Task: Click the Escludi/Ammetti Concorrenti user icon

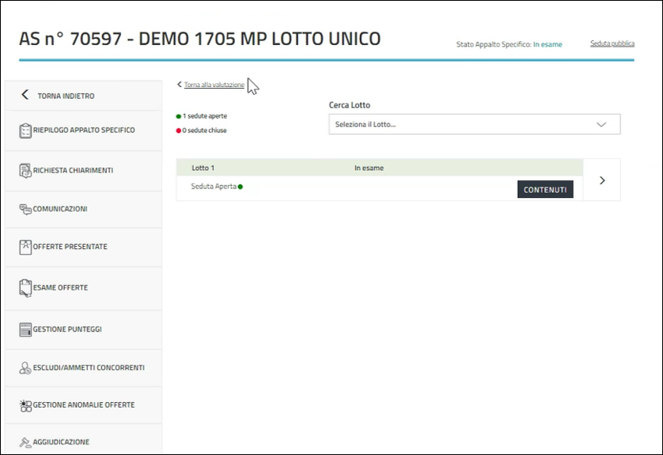Action: [25, 368]
